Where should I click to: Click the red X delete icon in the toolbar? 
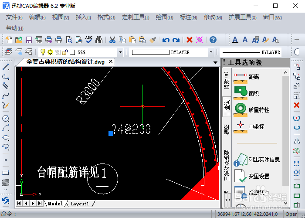pos(189,40)
